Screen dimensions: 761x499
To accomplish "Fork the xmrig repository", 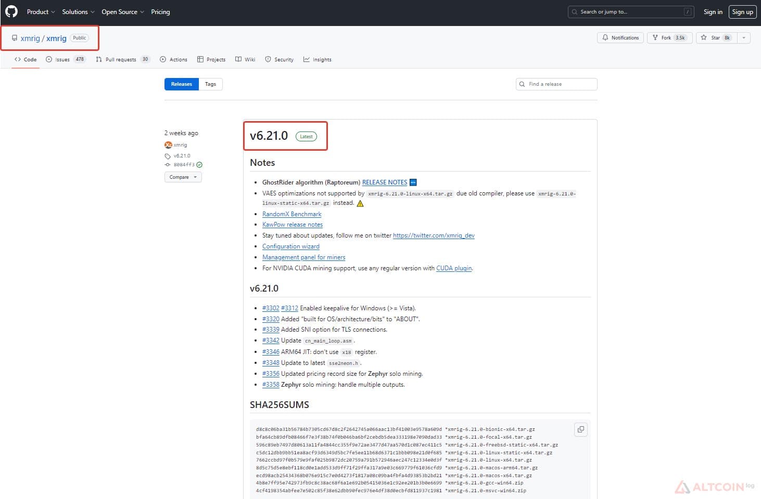I will coord(669,38).
